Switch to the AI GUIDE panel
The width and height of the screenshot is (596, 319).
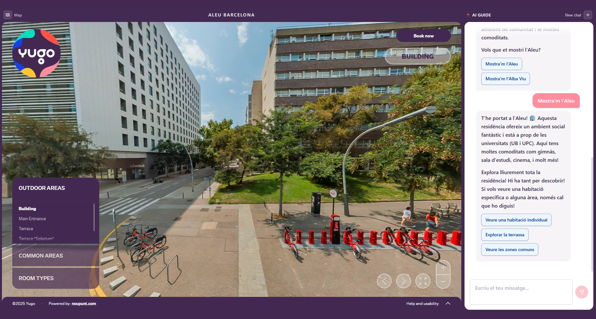pos(481,15)
